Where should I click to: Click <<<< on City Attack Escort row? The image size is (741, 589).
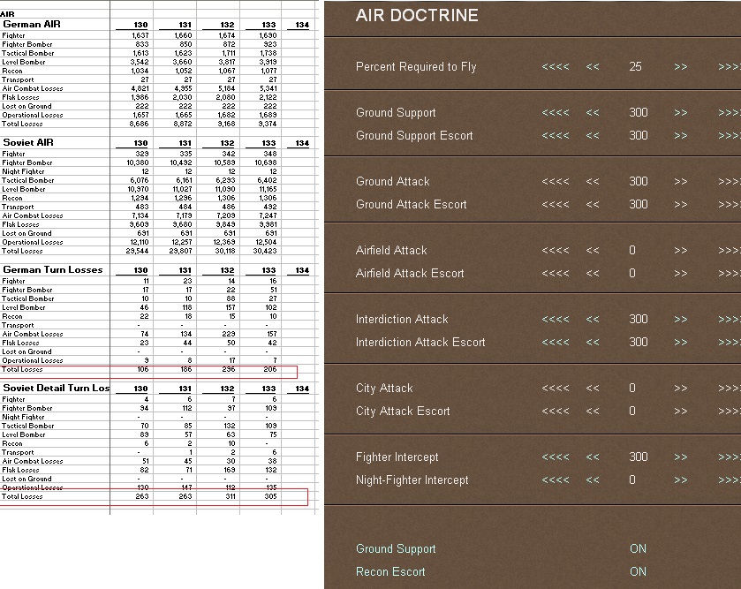pos(556,412)
